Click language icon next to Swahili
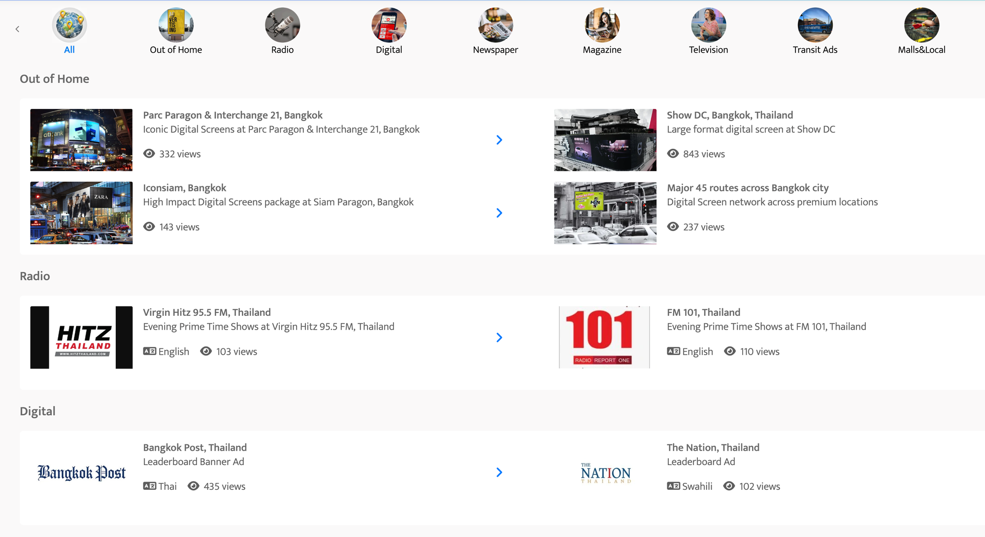The width and height of the screenshot is (985, 537). (x=673, y=486)
